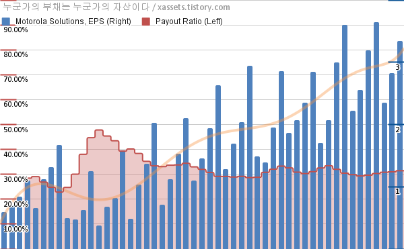Click the 40.00% left axis label
This screenshot has height=249, width=404.
click(x=15, y=154)
